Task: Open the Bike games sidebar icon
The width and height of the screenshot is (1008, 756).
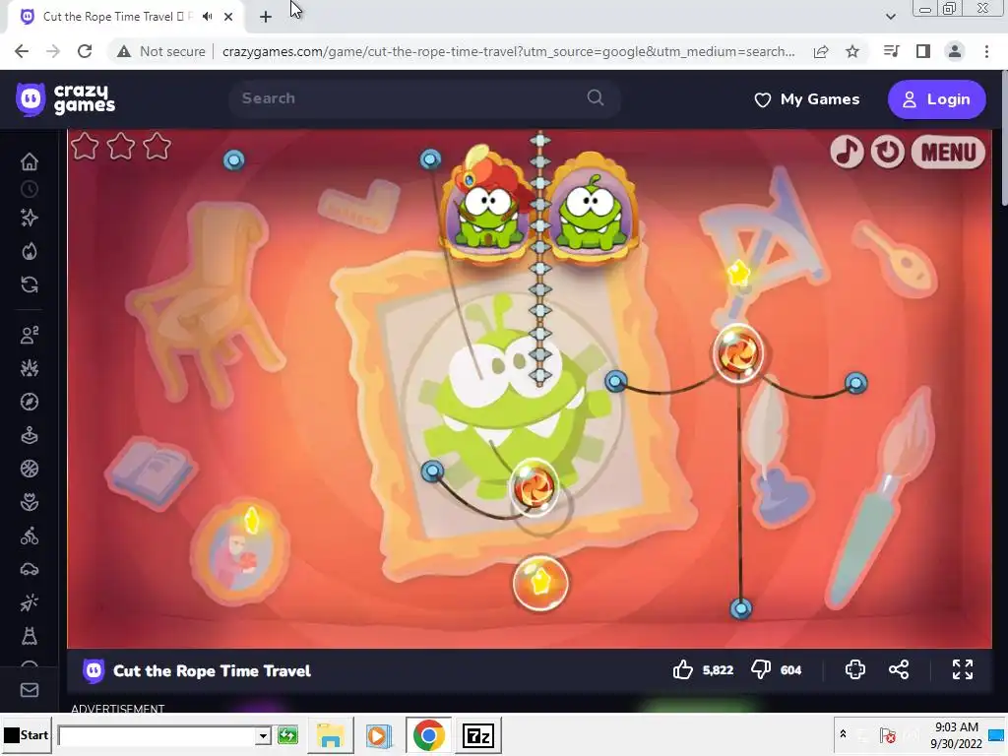Action: click(x=29, y=535)
